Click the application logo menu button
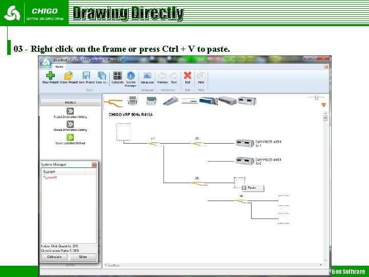Viewport: 369px width, 277px height. tap(46, 63)
